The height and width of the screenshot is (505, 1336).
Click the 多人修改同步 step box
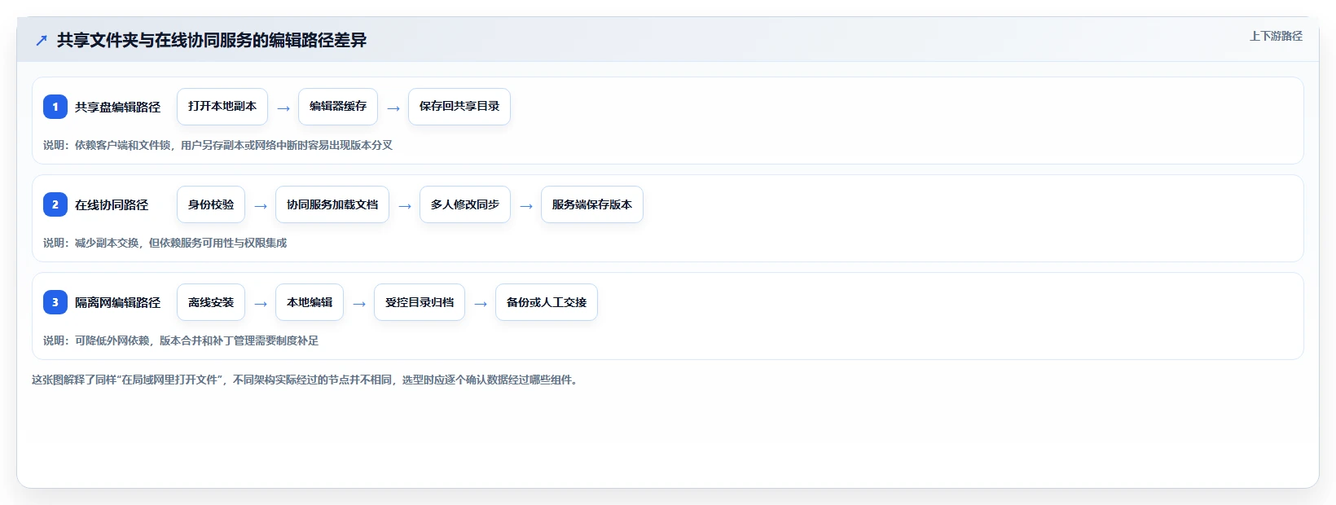pyautogui.click(x=465, y=204)
